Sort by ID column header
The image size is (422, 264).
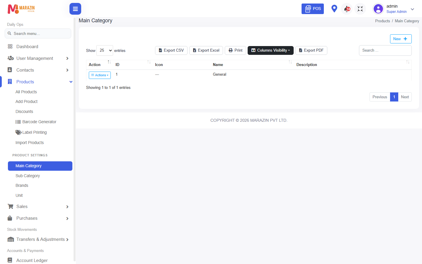pos(133,65)
